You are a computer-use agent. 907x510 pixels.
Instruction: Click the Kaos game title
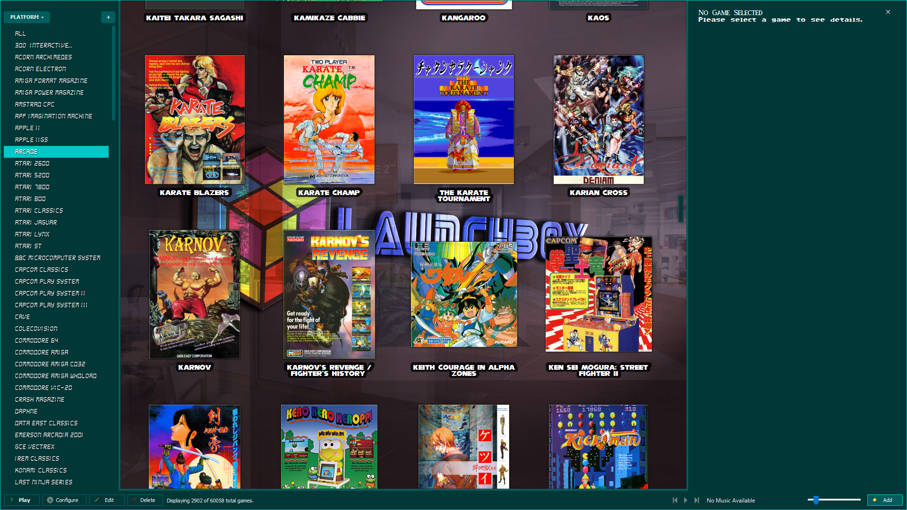tap(599, 18)
